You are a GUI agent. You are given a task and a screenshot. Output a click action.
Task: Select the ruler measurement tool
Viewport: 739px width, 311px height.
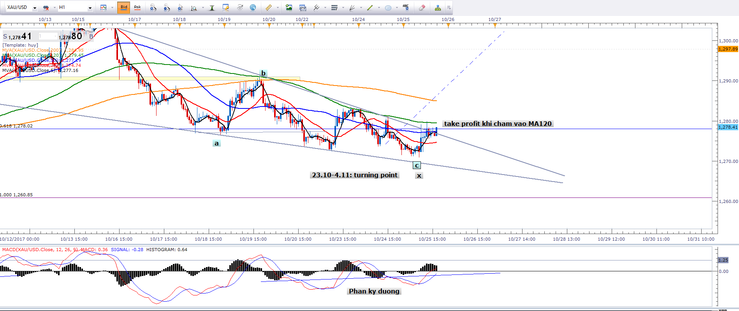[268, 7]
